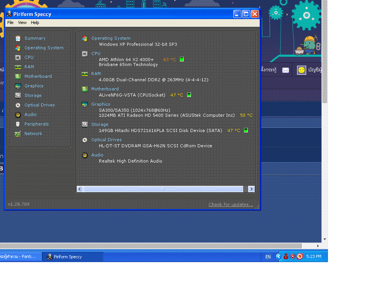This screenshot has width=391, height=293.
Task: Open Optical Drives in the sidebar
Action: pos(40,105)
